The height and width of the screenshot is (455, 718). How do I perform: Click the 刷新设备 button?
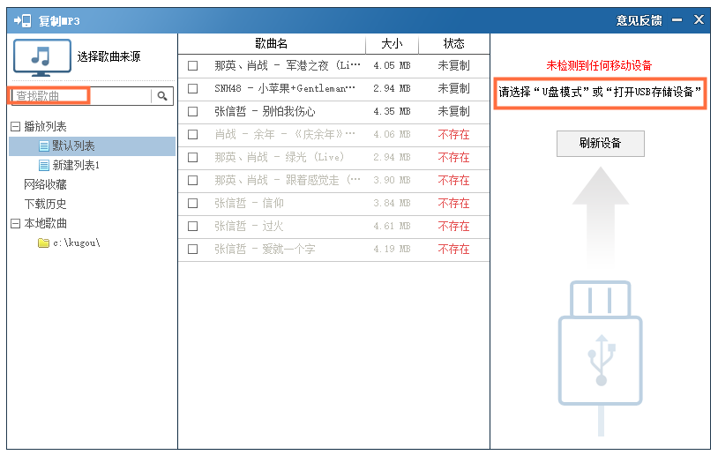[x=601, y=144]
